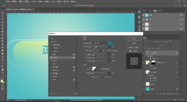Enable the Drop Shadow effect checkbox

[x=51, y=80]
